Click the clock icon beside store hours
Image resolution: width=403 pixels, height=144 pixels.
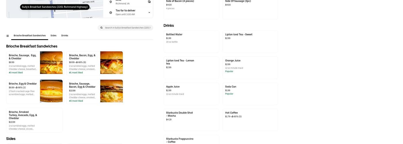(x=111, y=12)
